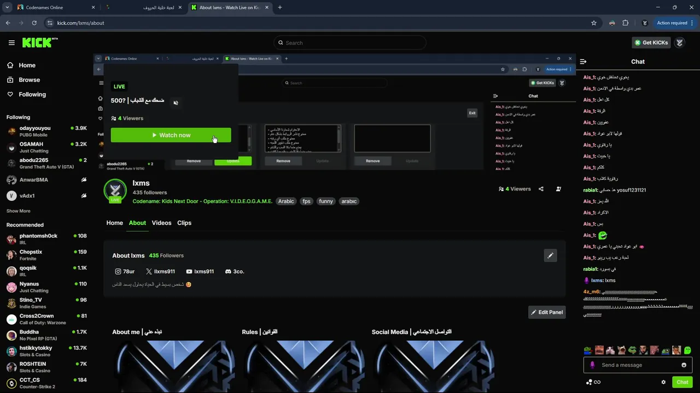Open phantomsh0ck recommended channel
700x393 pixels.
pyautogui.click(x=46, y=239)
